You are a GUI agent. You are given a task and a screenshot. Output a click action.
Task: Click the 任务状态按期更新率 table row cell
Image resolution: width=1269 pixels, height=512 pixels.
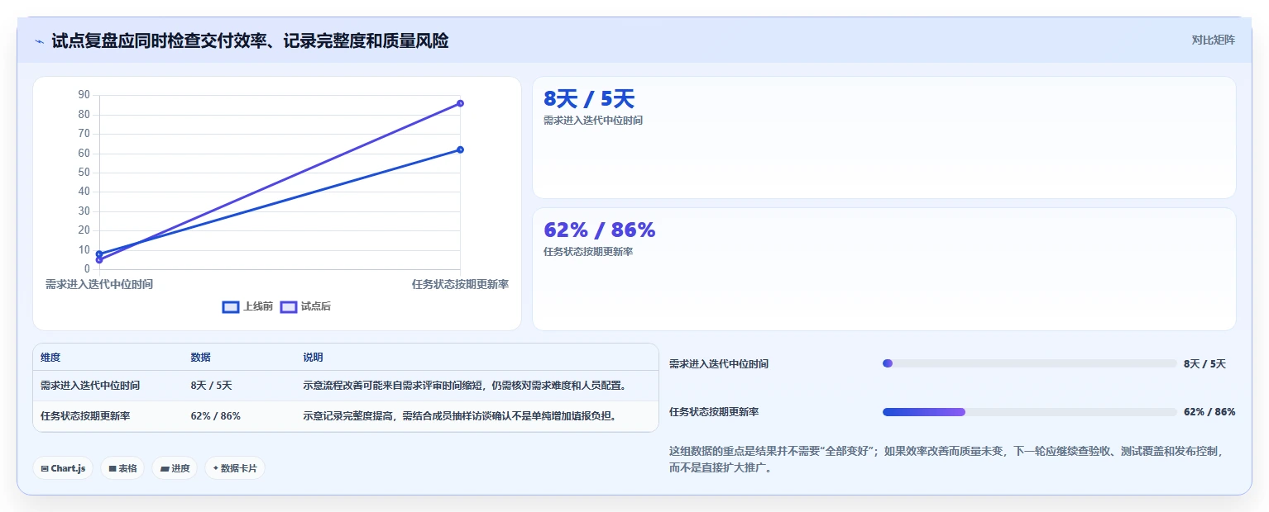pyautogui.click(x=85, y=416)
